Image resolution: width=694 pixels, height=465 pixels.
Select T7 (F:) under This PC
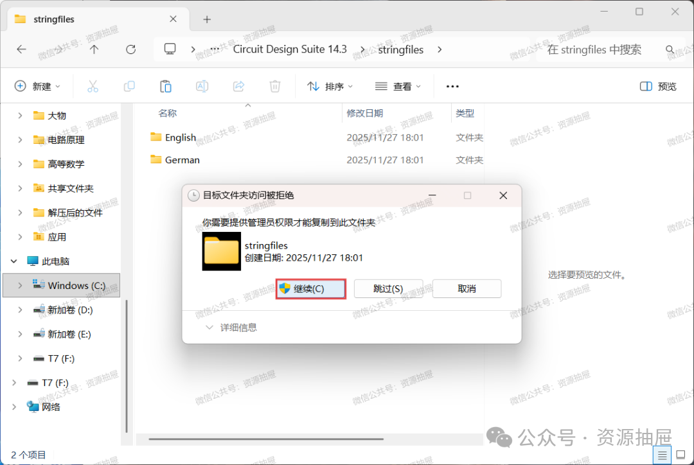[x=62, y=358]
